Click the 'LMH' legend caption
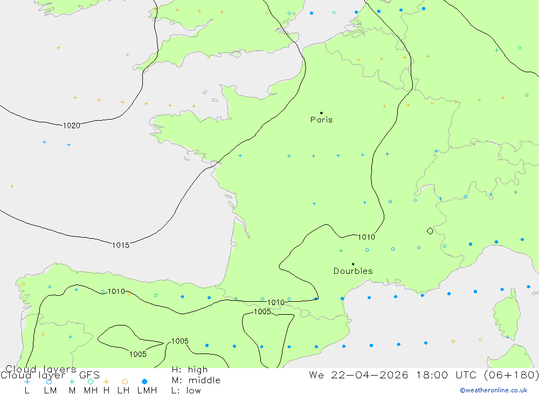Image resolution: width=539 pixels, height=395 pixels. (x=147, y=391)
